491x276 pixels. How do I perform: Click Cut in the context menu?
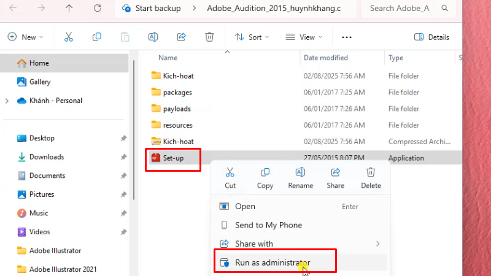click(x=230, y=178)
